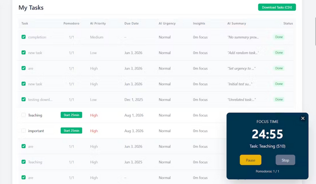Uncheck the Low priority new task checkbox
This screenshot has height=184, width=316.
(24, 52)
